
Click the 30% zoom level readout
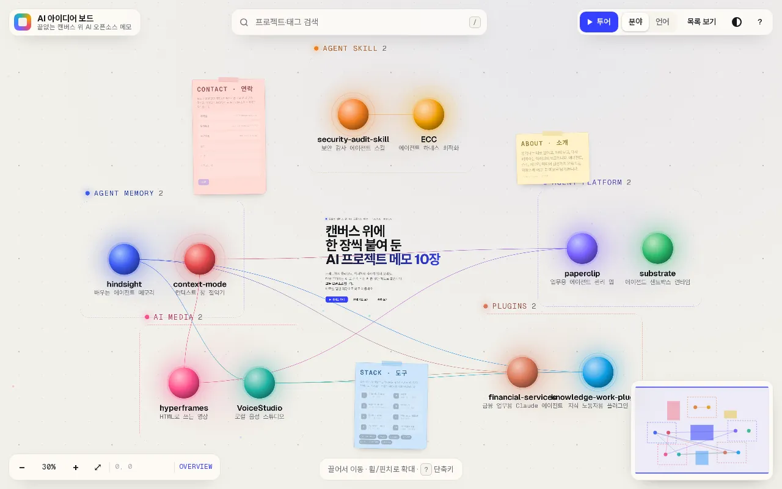pyautogui.click(x=49, y=467)
